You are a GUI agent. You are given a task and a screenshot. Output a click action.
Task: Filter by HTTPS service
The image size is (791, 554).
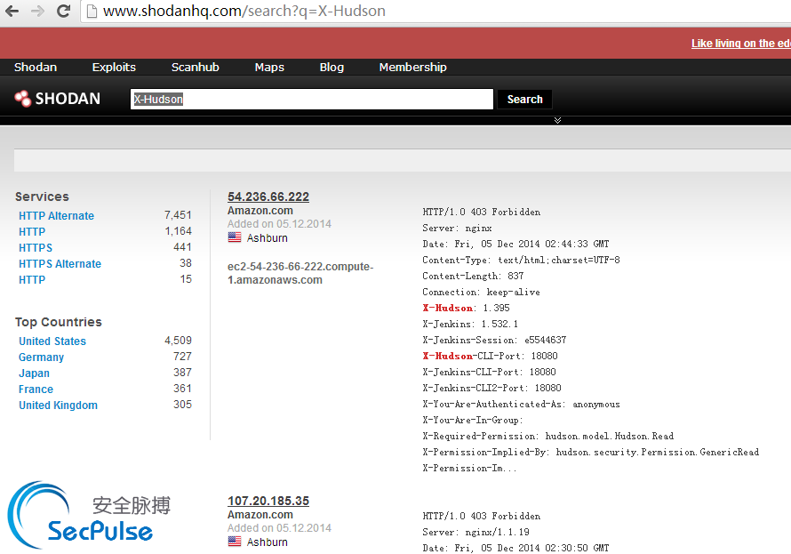[x=36, y=248]
